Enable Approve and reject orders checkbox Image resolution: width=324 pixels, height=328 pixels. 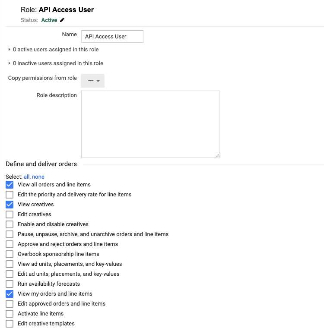pyautogui.click(x=10, y=244)
